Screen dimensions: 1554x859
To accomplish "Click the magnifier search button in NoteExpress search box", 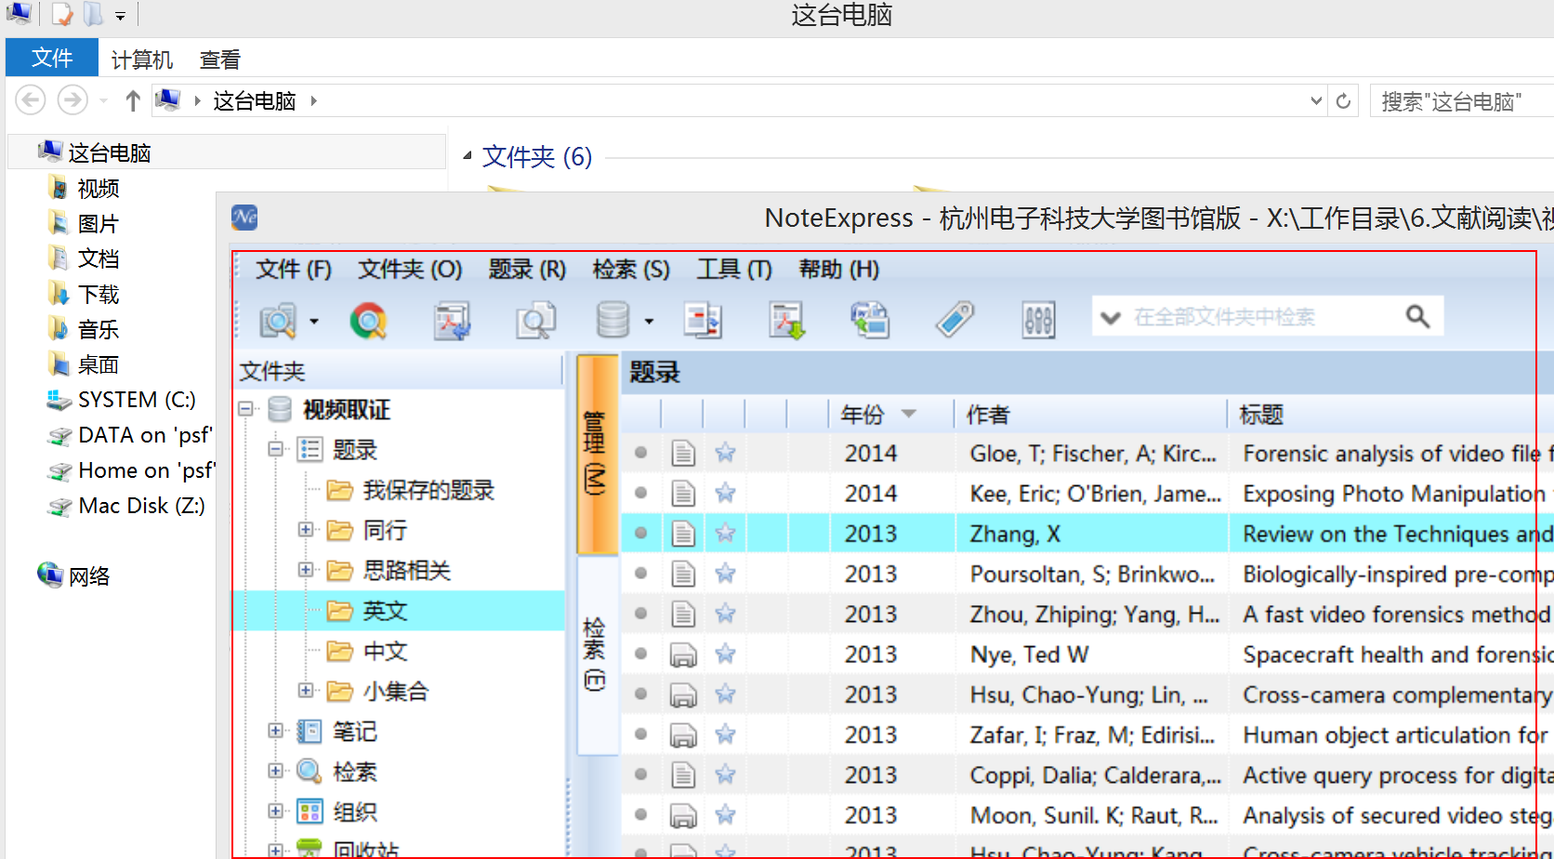I will click(x=1417, y=317).
